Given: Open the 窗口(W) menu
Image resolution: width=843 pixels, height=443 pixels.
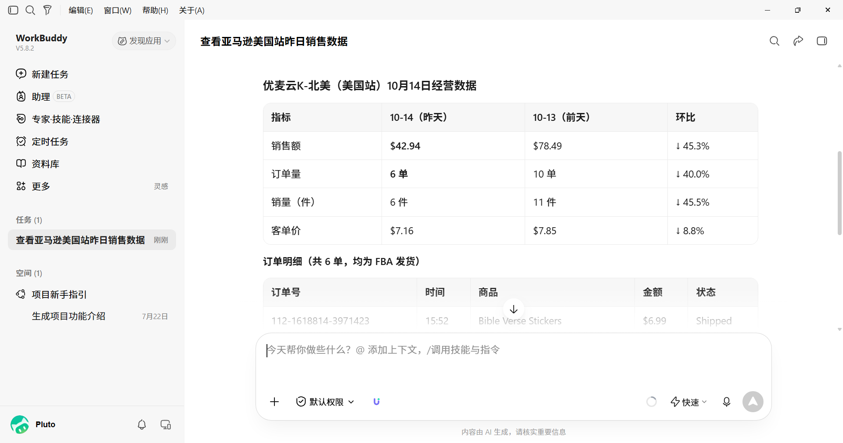Looking at the screenshot, I should click(x=118, y=10).
